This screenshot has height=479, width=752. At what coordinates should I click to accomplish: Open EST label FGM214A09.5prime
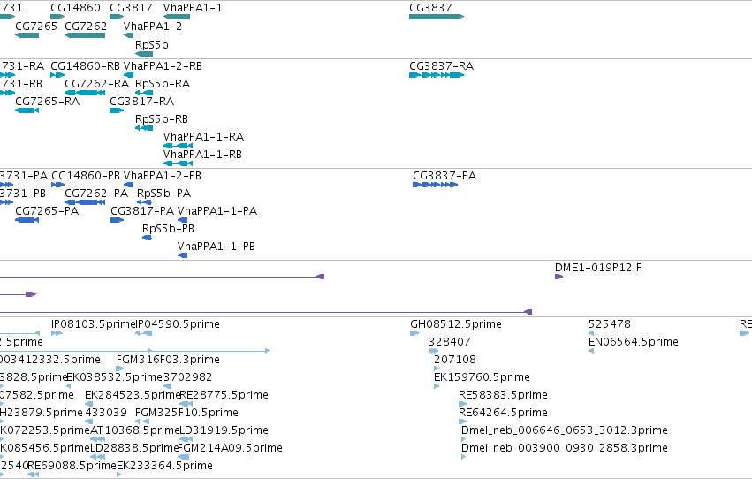[x=230, y=448]
